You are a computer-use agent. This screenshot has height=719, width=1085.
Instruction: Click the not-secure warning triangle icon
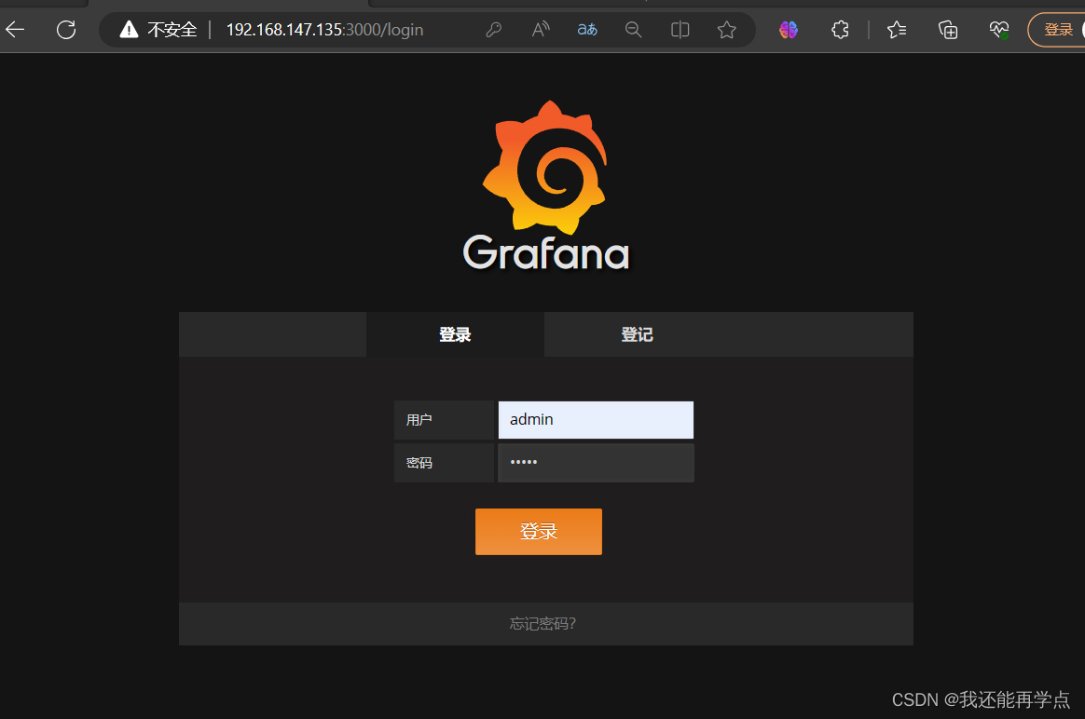point(129,29)
